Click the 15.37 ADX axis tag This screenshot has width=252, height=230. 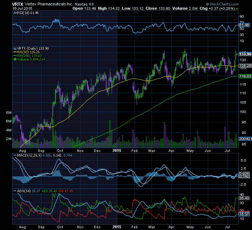tap(244, 214)
